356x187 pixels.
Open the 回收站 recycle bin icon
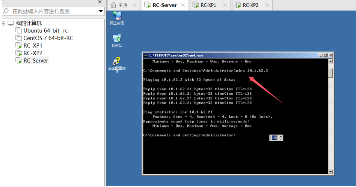tap(117, 41)
